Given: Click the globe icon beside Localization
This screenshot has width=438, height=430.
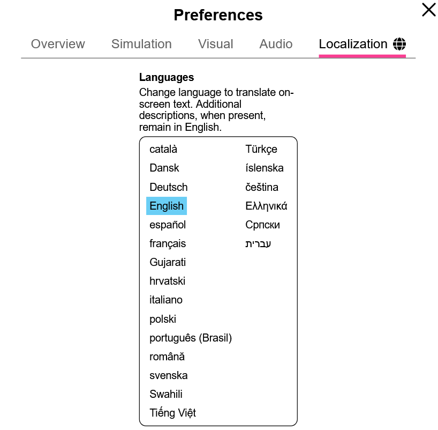Looking at the screenshot, I should coord(399,44).
